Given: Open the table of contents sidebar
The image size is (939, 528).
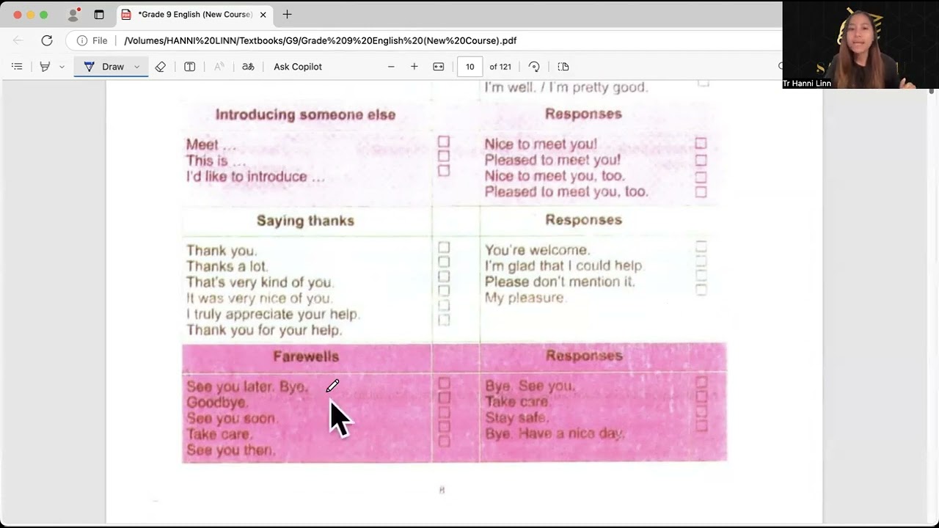Looking at the screenshot, I should [17, 67].
